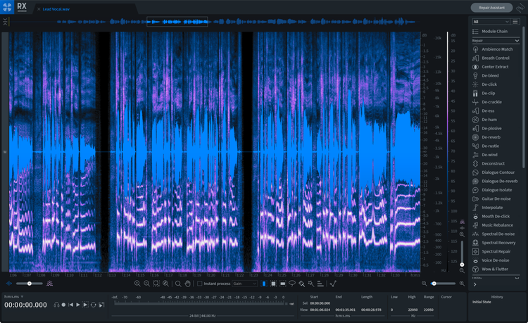The width and height of the screenshot is (528, 323).
Task: Click the Repair Assistant button
Action: click(x=491, y=8)
